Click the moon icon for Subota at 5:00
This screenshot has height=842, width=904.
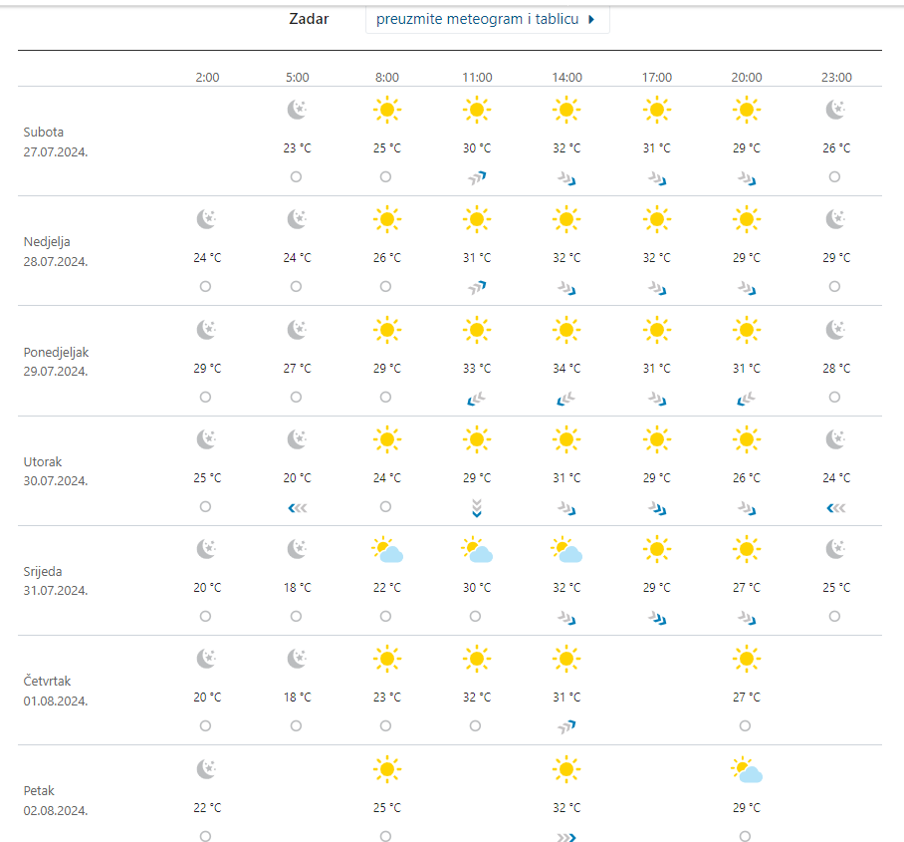[x=297, y=110]
